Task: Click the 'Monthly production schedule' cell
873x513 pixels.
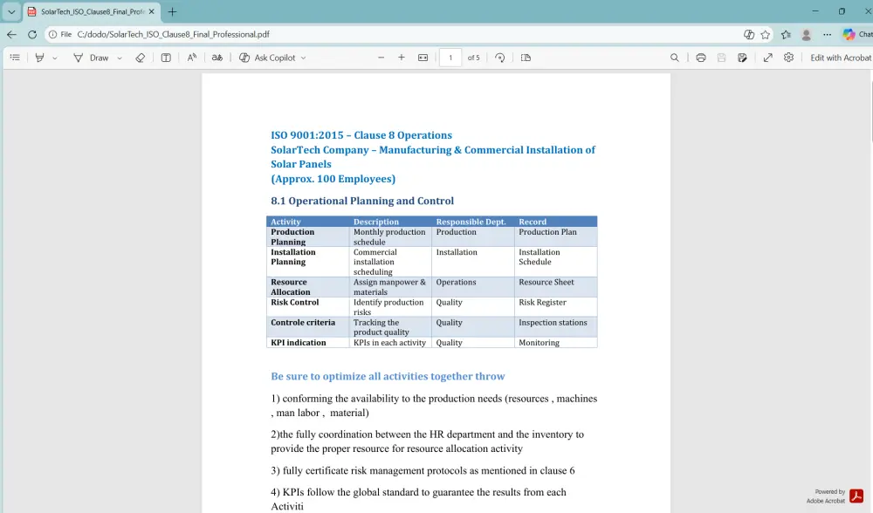Action: click(x=390, y=236)
